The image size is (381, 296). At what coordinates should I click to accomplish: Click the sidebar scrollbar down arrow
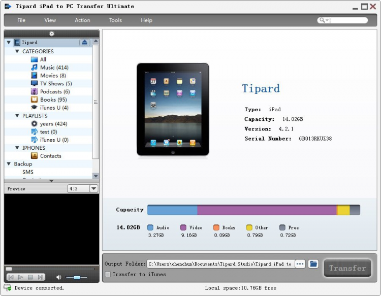click(96, 176)
